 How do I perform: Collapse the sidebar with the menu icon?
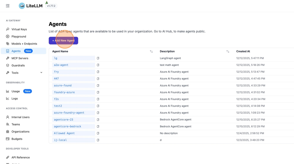pyautogui.click(x=8, y=6)
